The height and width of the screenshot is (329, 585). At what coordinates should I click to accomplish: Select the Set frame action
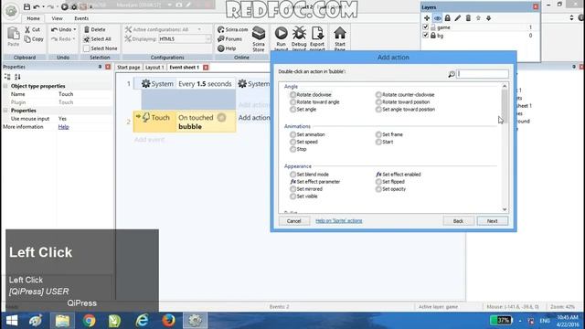coord(389,134)
